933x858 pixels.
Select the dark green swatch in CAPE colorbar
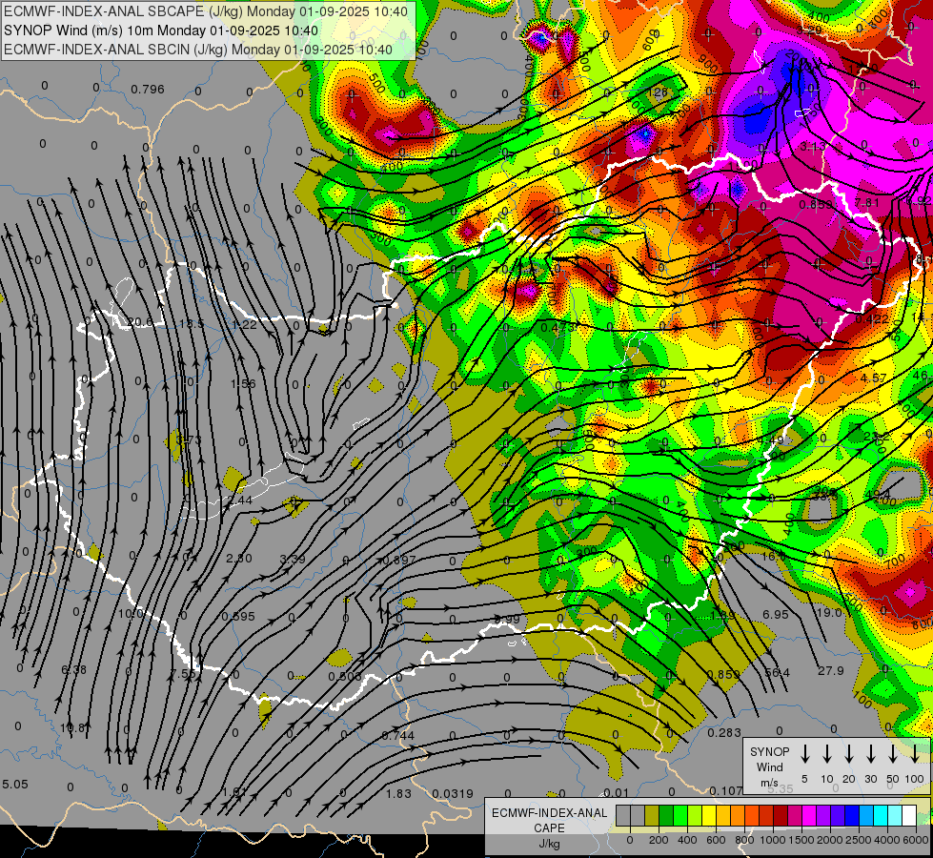pos(666,815)
